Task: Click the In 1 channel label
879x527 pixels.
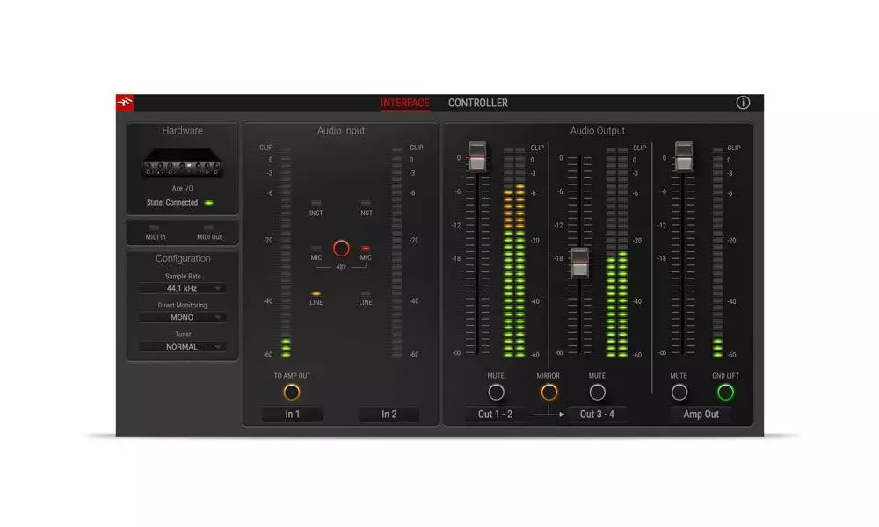Action: click(292, 415)
